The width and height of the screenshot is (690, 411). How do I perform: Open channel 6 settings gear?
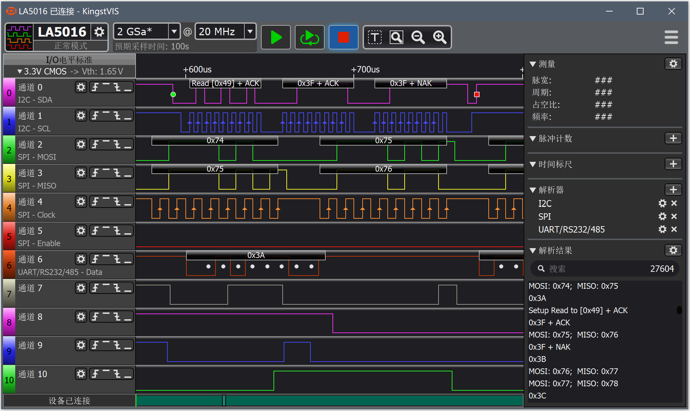(81, 259)
